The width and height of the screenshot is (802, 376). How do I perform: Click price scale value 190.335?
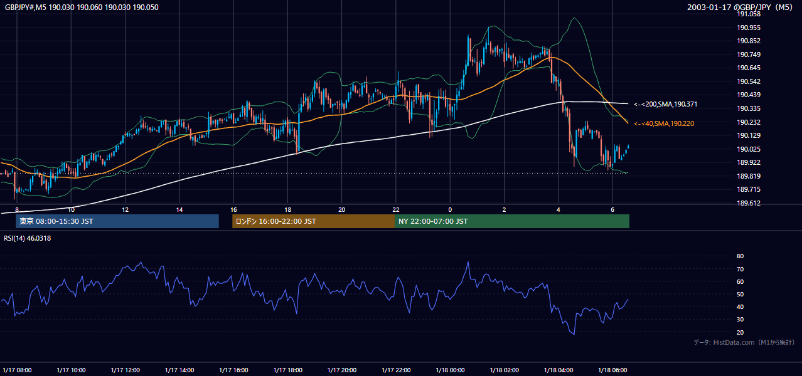(748, 108)
